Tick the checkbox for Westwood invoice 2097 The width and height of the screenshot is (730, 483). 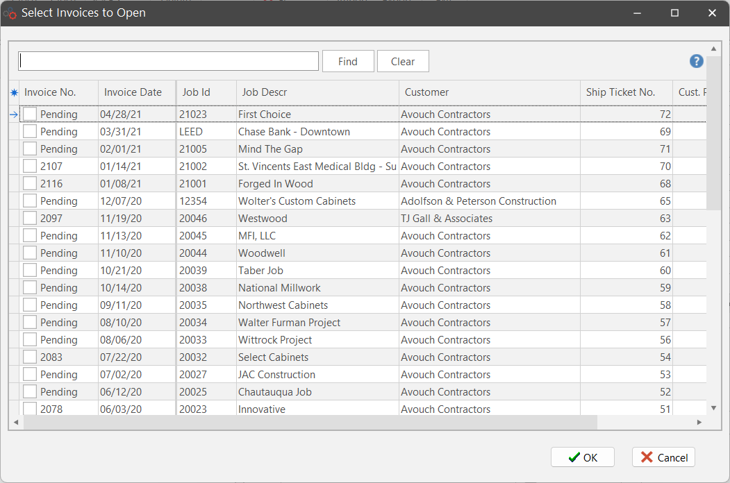(30, 219)
